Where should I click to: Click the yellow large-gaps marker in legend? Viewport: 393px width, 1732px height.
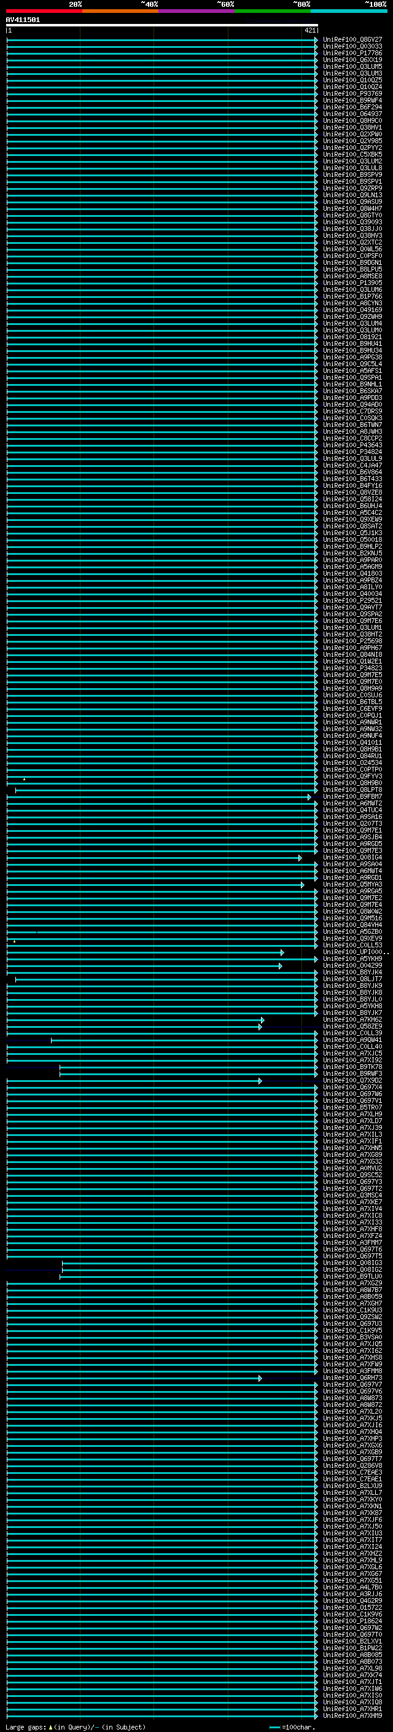(x=50, y=1727)
